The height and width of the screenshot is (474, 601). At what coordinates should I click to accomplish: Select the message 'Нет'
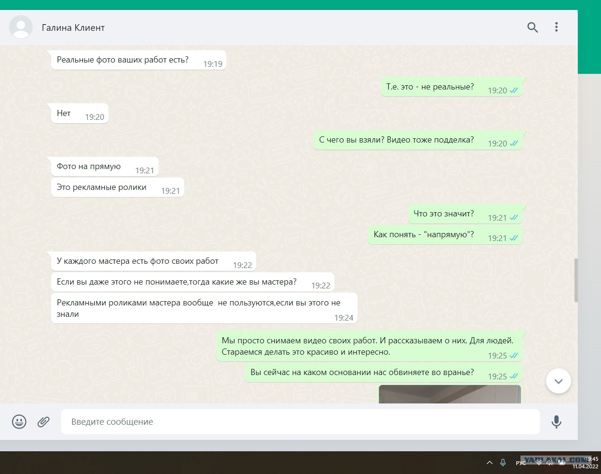tap(80, 114)
